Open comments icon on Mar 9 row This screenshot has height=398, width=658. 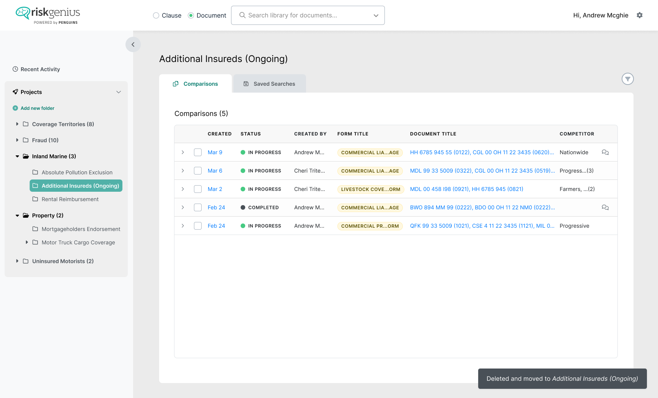[x=605, y=152]
